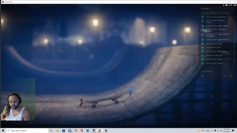
Task: Open the emoji picker in chat
Action: (203, 76)
